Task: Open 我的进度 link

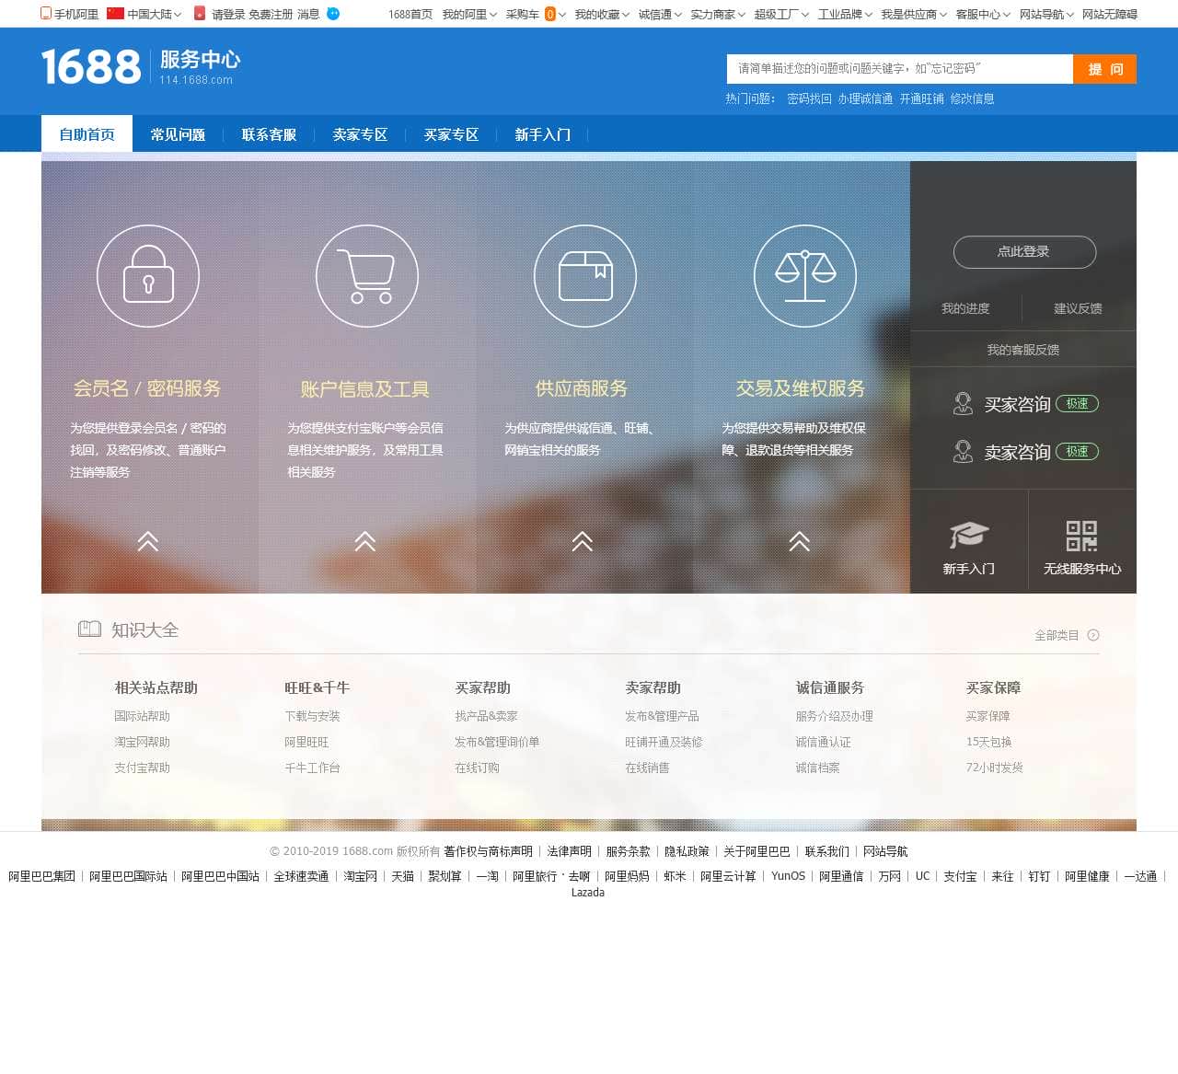Action: 965,308
